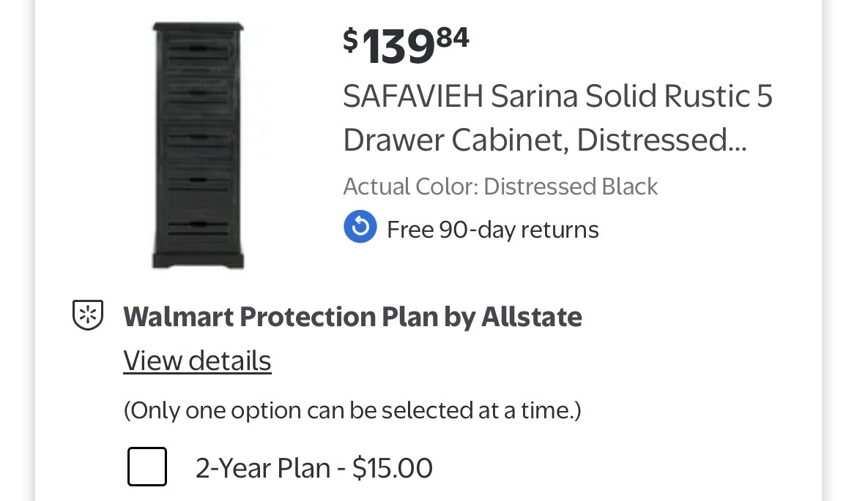Click the word Allstate in the heading
This screenshot has width=857, height=501.
[x=531, y=317]
